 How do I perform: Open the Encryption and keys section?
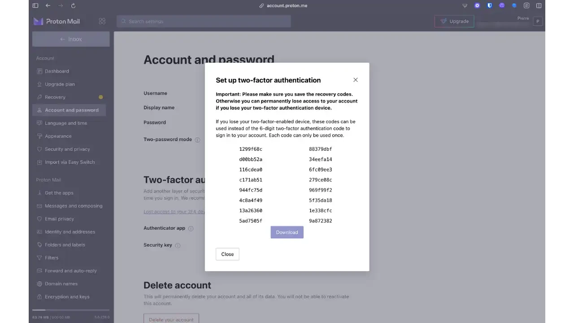click(67, 297)
